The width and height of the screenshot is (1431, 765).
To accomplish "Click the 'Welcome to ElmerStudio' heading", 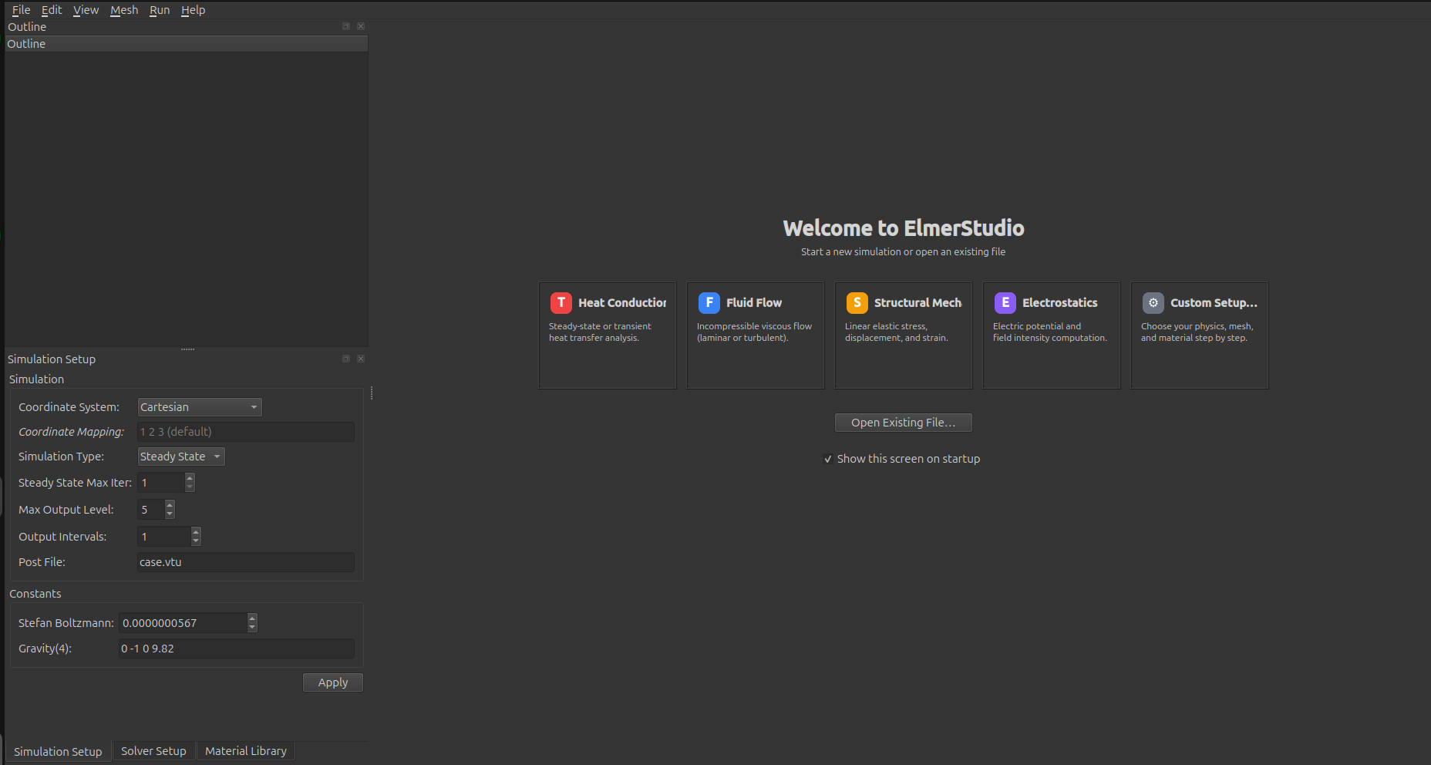I will pos(904,228).
